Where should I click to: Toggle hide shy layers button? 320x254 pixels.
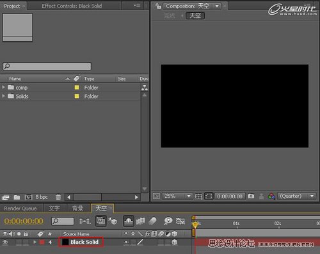129,221
